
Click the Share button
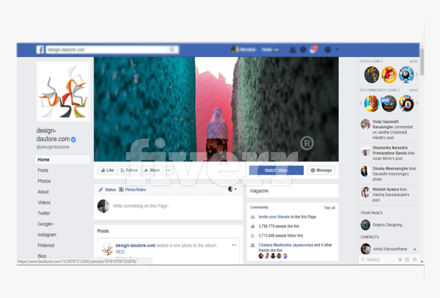click(151, 170)
